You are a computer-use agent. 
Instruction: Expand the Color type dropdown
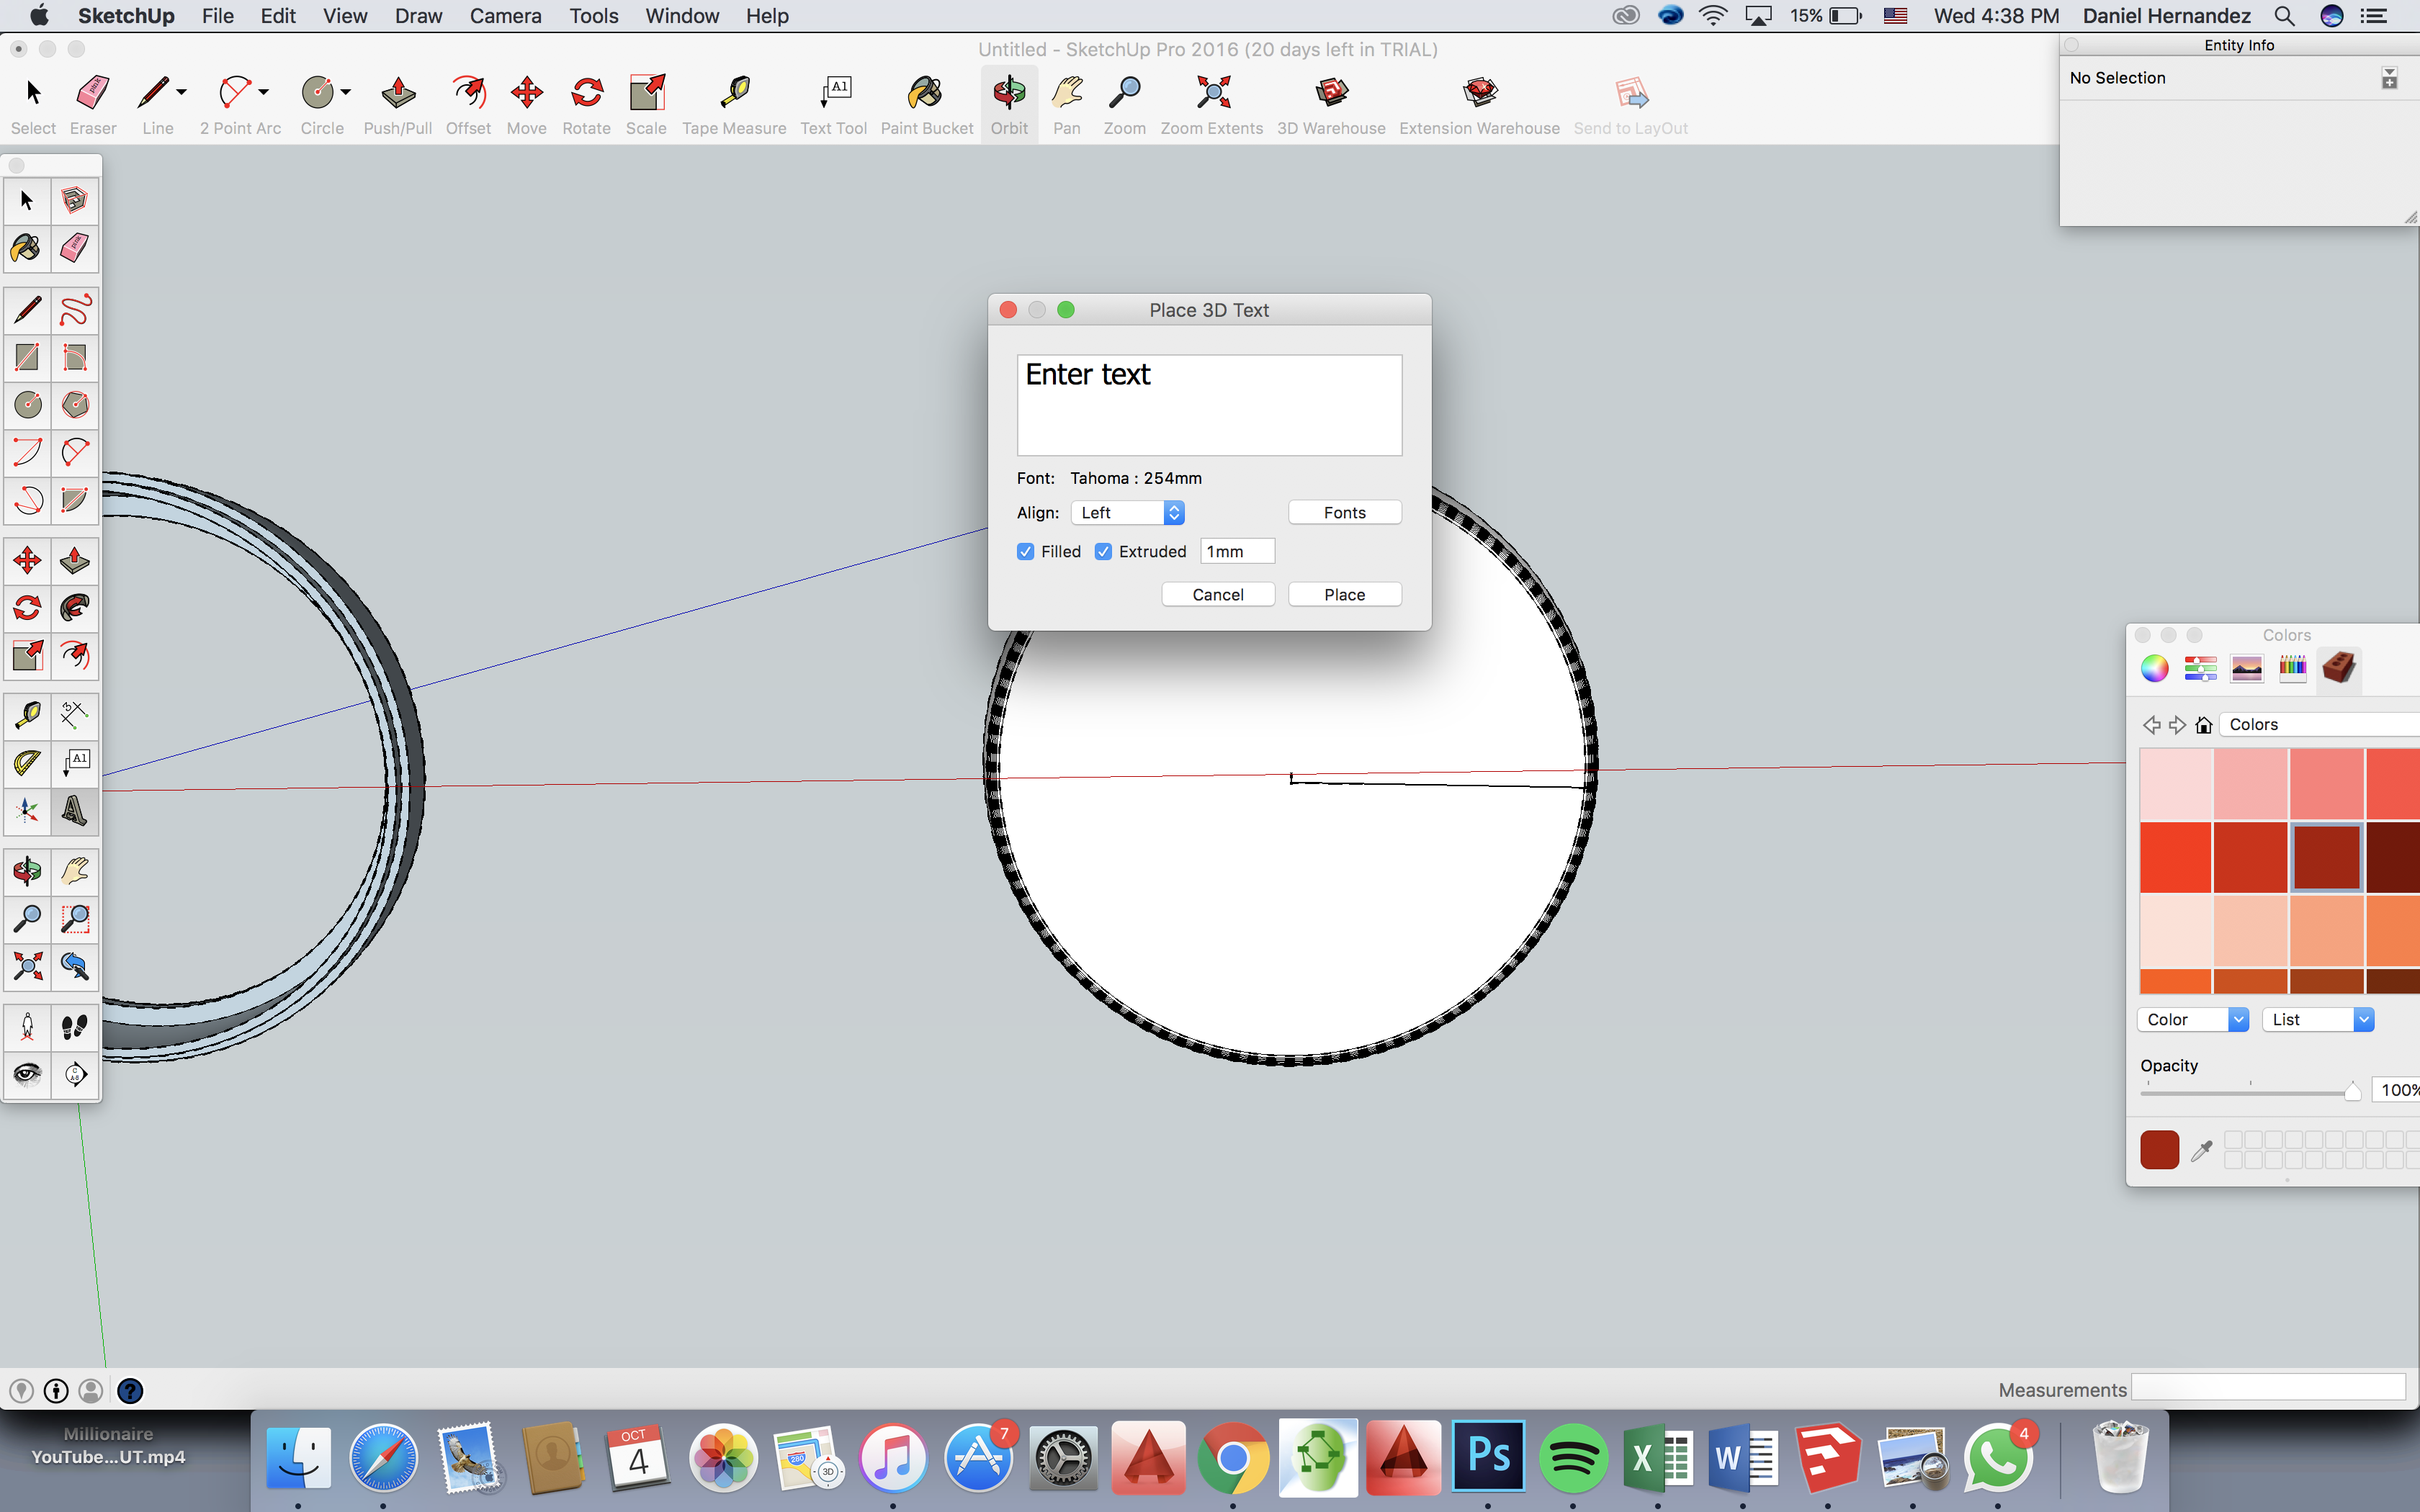click(2236, 1019)
